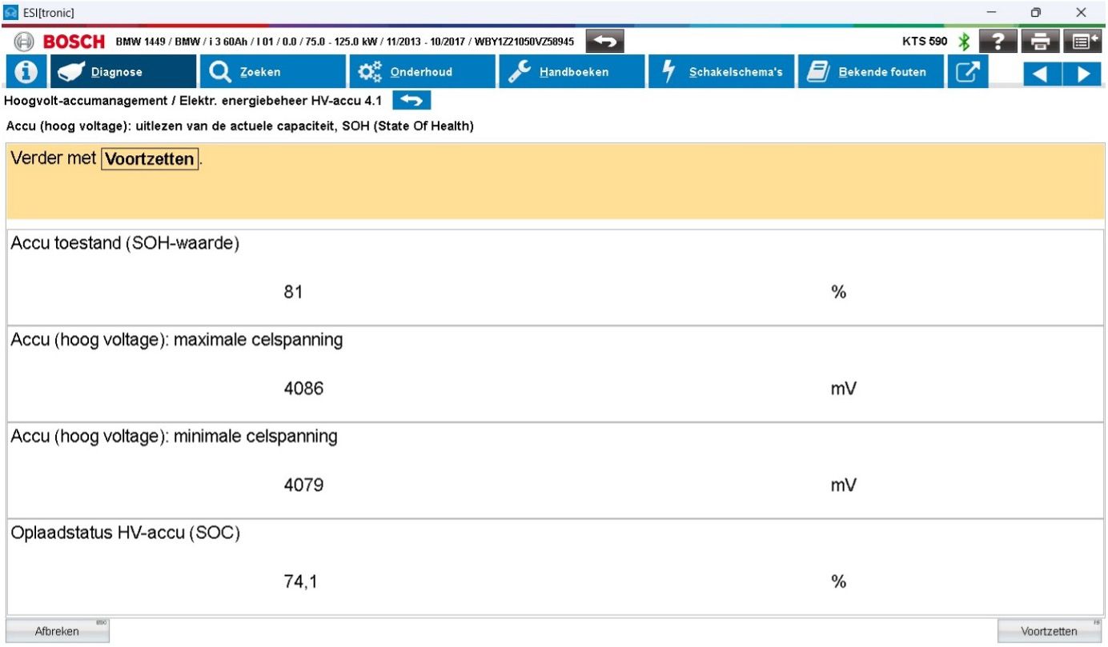Image resolution: width=1108 pixels, height=647 pixels.
Task: Click the printer icon
Action: 1040,42
